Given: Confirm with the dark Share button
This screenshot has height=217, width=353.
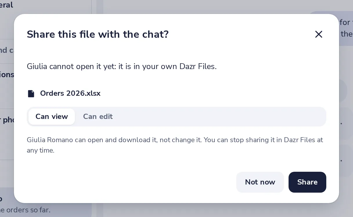Looking at the screenshot, I should click(x=307, y=182).
